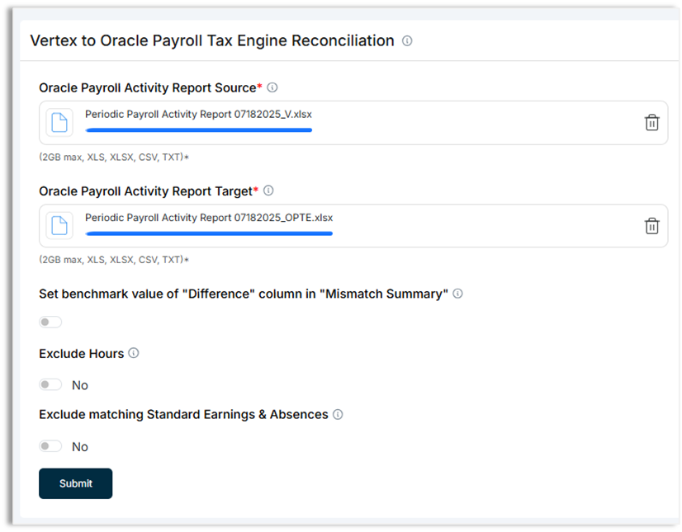Remove the target report via its trash icon
This screenshot has height=532, width=682.
coord(651,226)
